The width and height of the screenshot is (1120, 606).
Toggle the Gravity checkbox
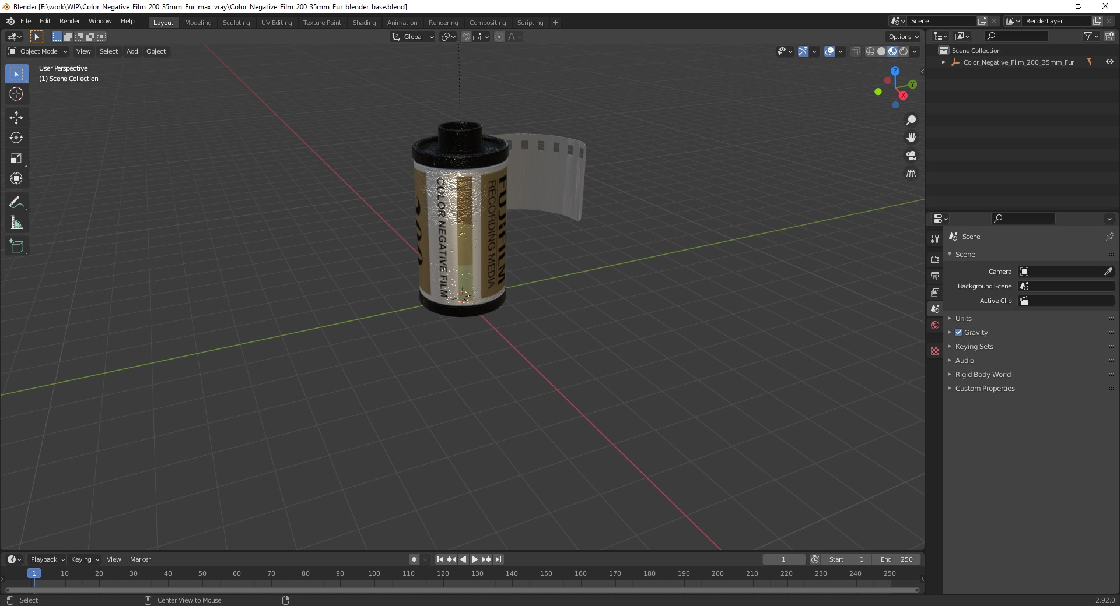pyautogui.click(x=958, y=332)
